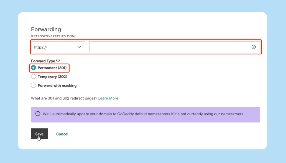Click the 'Permanent (301)' label text
286x163 pixels.
52,68
